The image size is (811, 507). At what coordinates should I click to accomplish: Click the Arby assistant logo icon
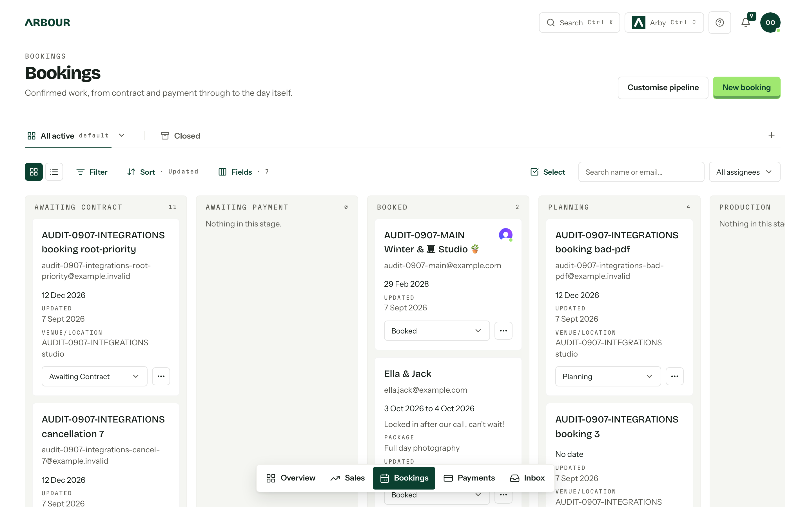point(638,23)
